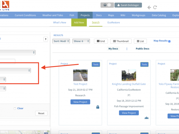179x134 pixels.
Task: Refresh using the circular arrow icon
Action: pyautogui.click(x=155, y=8)
